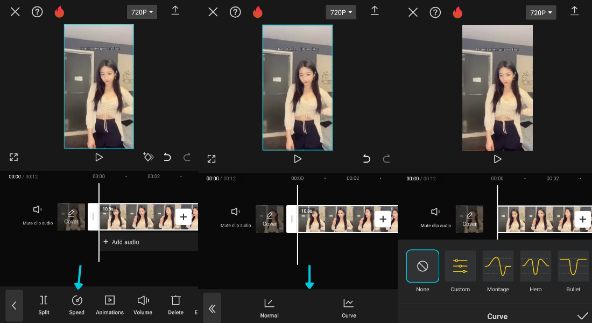592x323 pixels.
Task: Close the editor in the left screen
Action: tap(15, 12)
